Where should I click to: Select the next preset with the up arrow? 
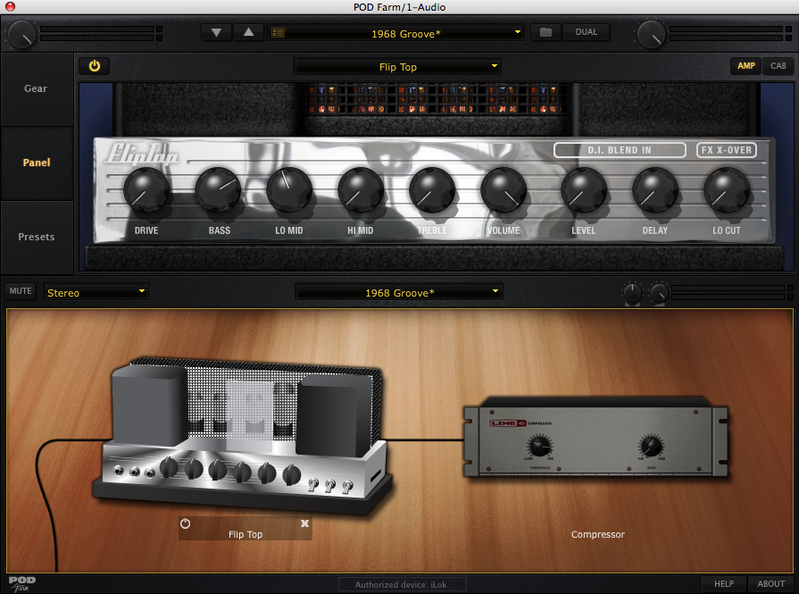pyautogui.click(x=249, y=33)
